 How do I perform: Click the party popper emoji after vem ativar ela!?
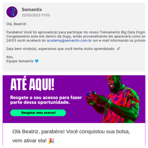pos(51,141)
